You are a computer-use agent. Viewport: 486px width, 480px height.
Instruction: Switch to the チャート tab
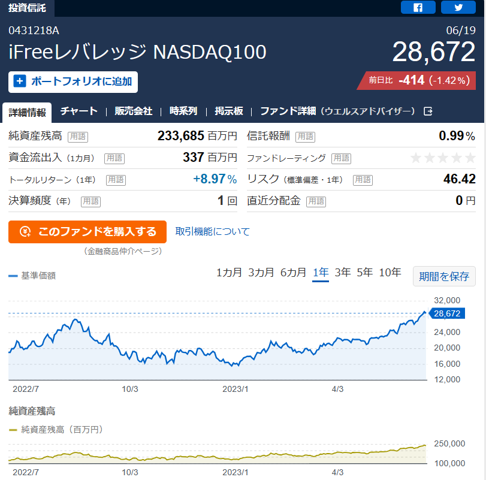pyautogui.click(x=79, y=111)
